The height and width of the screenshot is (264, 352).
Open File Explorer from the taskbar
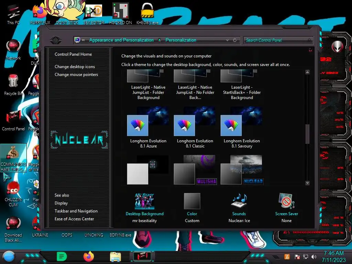pyautogui.click(x=115, y=257)
